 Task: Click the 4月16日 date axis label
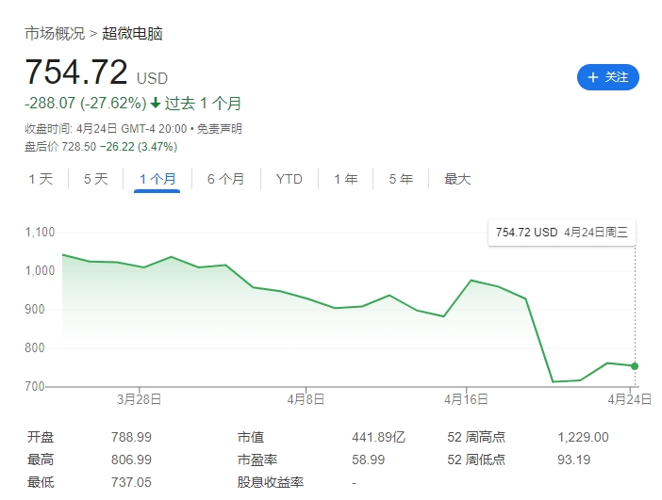tap(466, 399)
